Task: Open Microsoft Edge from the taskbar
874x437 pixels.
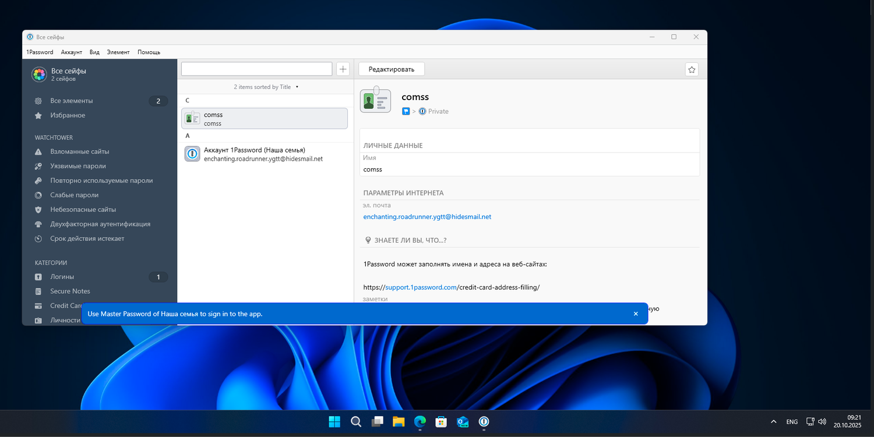Action: click(x=420, y=422)
